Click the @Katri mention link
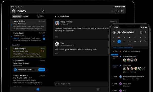Image resolution: width=153 pixels, height=92 pixels. pos(16,38)
